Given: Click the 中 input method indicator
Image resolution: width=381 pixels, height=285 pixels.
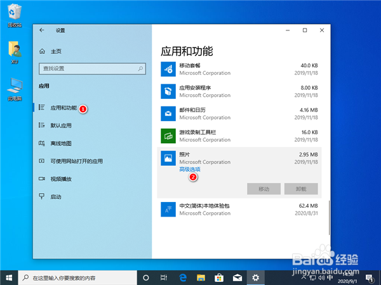Looking at the screenshot, I should pos(330,277).
